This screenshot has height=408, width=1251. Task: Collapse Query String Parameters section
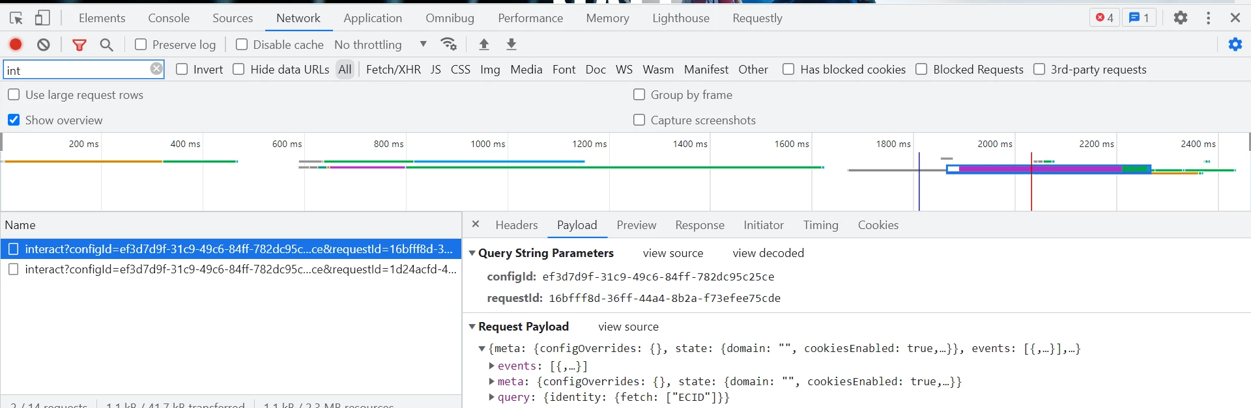[472, 253]
